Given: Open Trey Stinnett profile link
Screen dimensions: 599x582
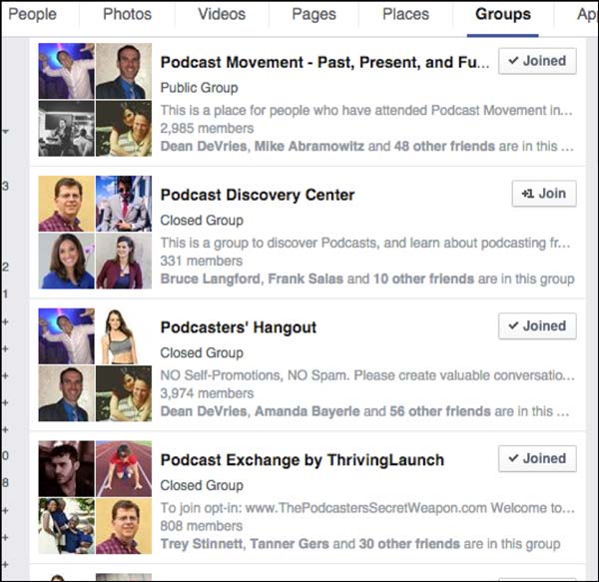Looking at the screenshot, I should click(x=202, y=543).
